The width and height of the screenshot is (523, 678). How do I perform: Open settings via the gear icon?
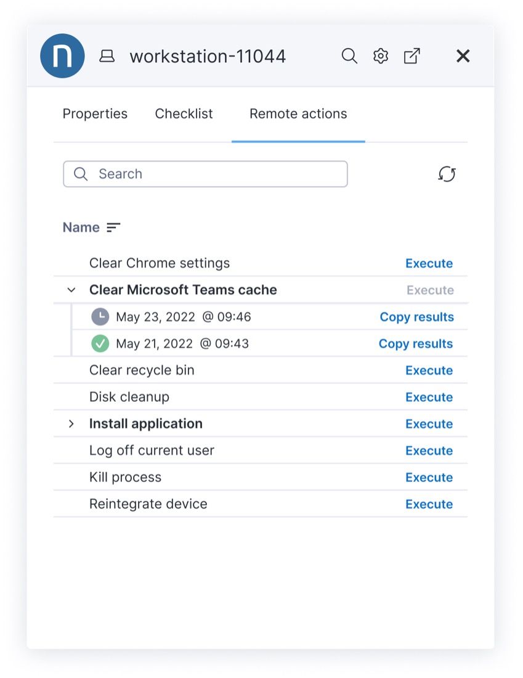(381, 56)
